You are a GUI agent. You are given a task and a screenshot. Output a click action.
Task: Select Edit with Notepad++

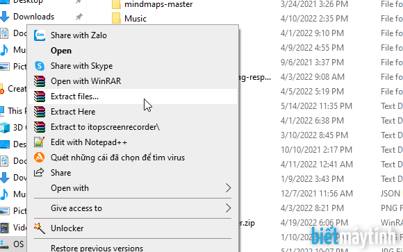coord(89,142)
